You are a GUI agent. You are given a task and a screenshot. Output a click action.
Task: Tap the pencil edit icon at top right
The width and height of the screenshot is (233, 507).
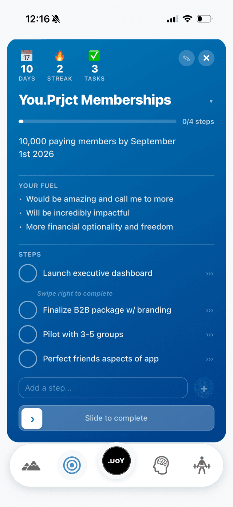click(x=186, y=58)
